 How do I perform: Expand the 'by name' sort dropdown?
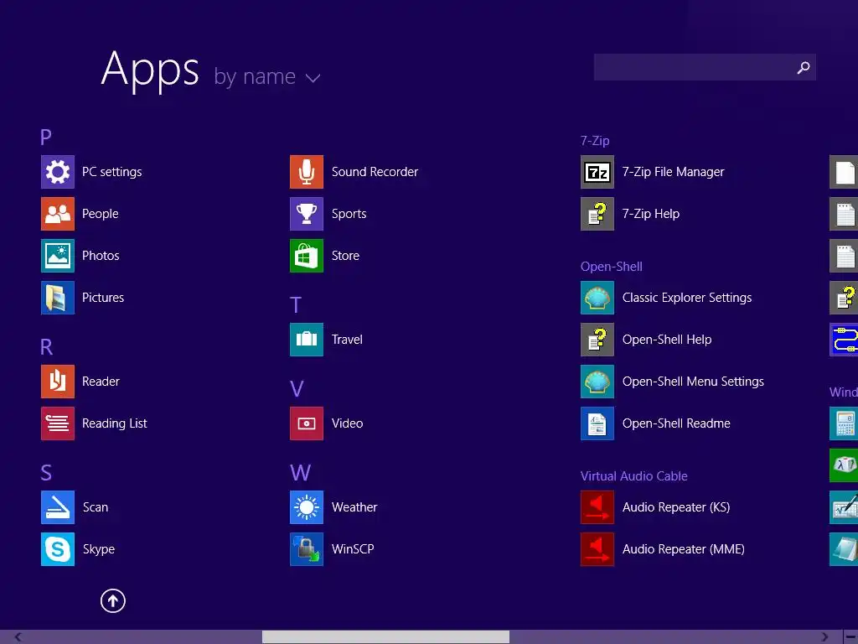267,77
